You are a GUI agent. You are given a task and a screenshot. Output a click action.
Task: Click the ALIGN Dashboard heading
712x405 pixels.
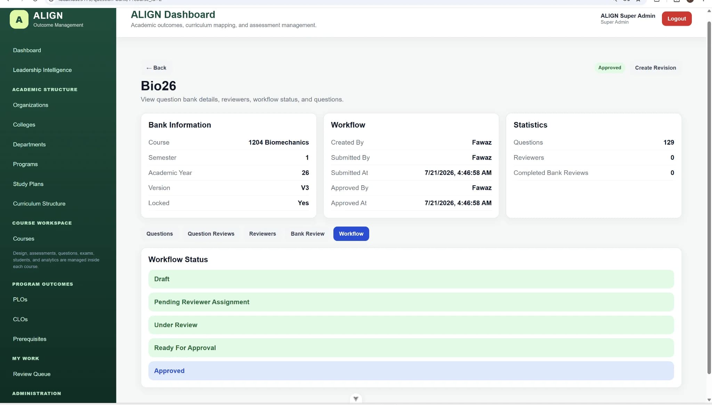click(173, 15)
